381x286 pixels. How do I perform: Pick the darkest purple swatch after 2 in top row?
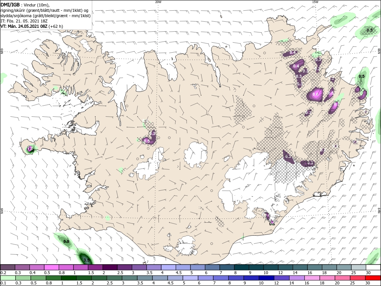[110, 268]
